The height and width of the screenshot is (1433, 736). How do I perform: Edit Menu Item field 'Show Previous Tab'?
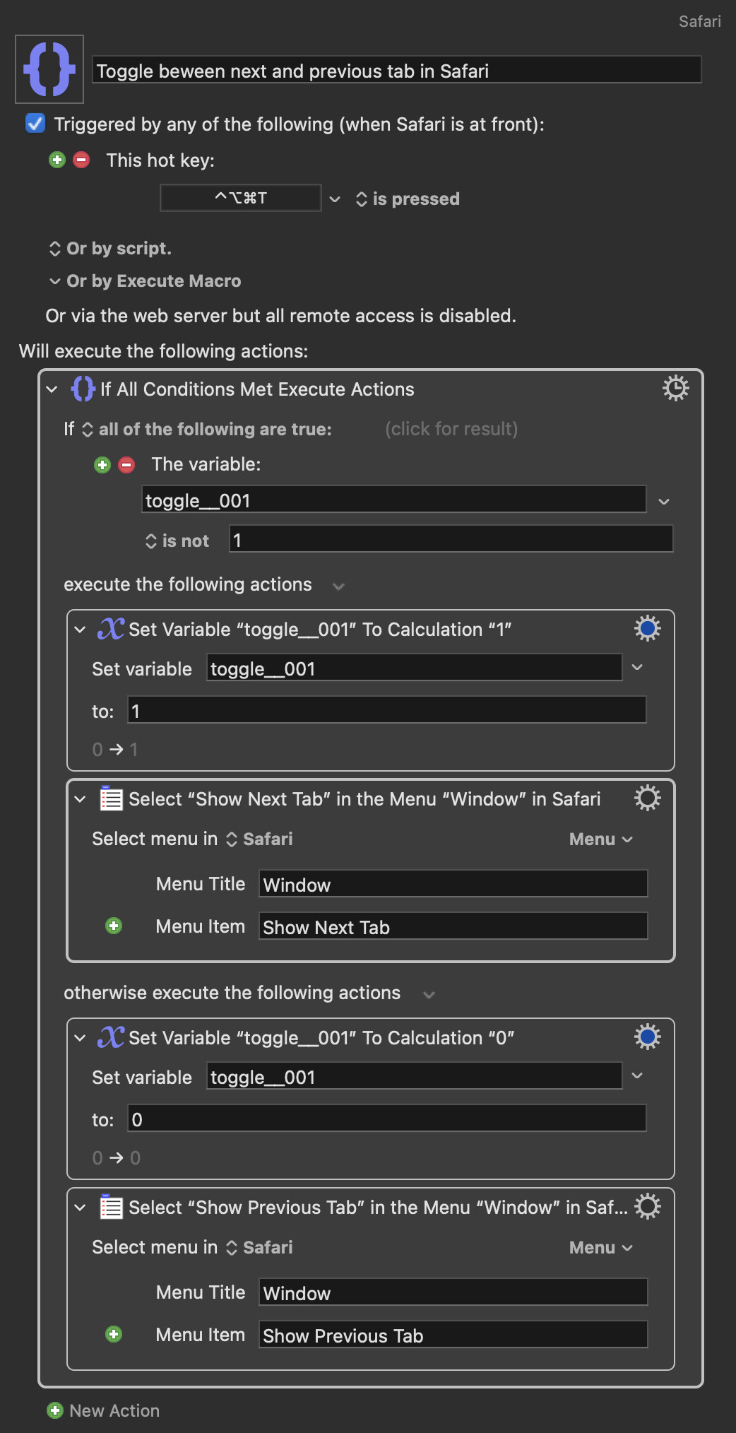pos(453,1335)
